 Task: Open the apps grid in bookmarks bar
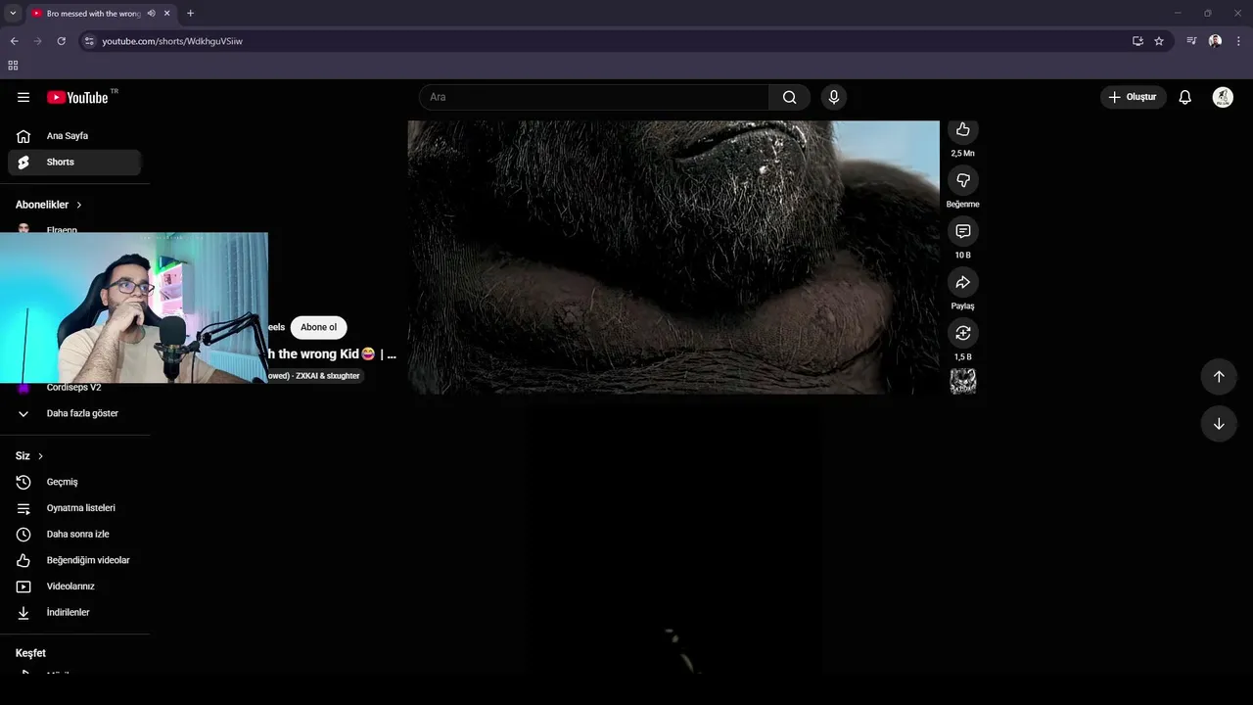(x=13, y=66)
